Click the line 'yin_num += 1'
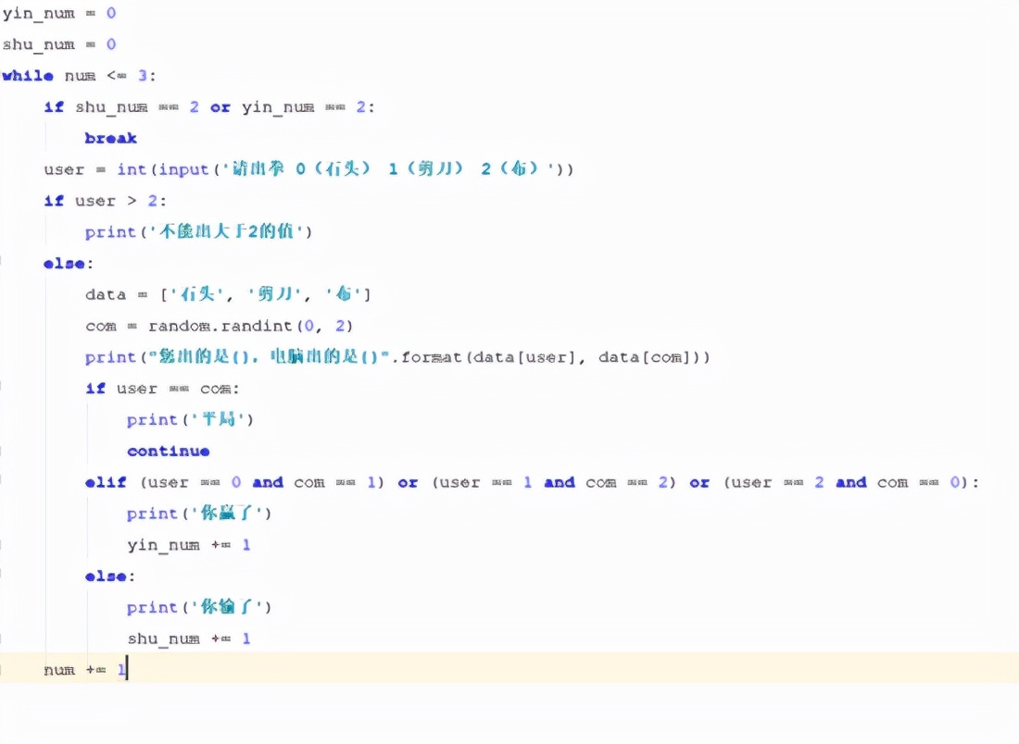 (x=189, y=545)
